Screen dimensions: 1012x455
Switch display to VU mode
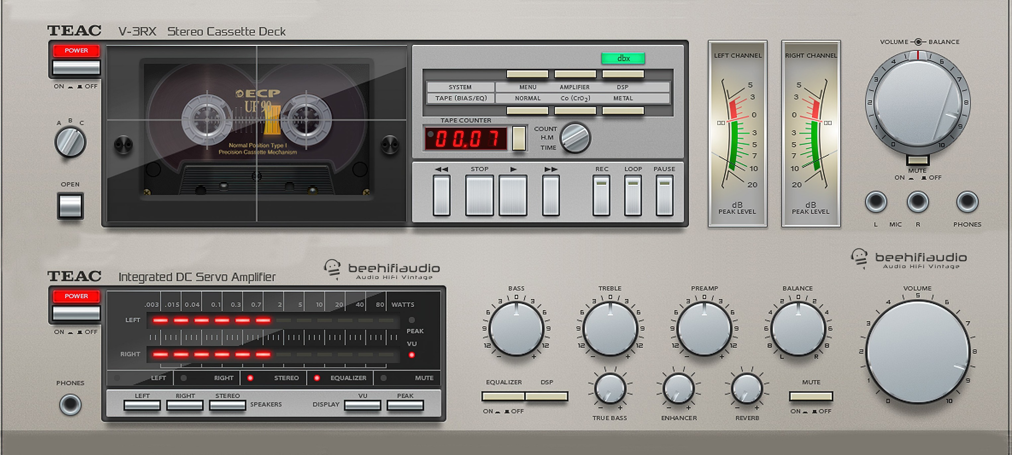[363, 405]
